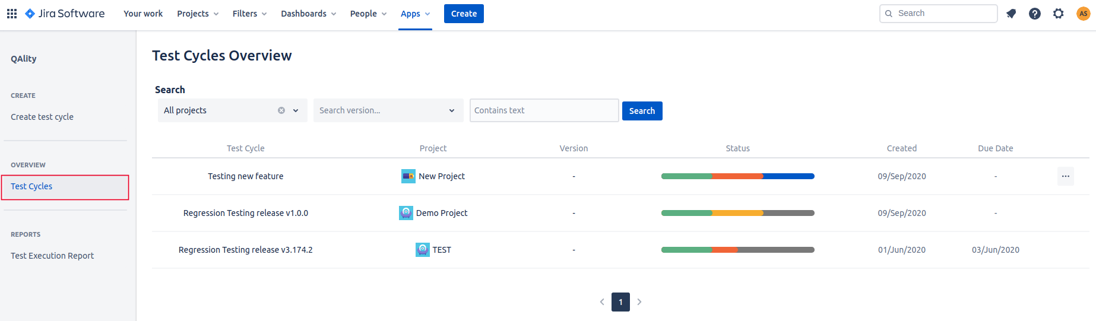Click the Created column header

click(x=902, y=148)
